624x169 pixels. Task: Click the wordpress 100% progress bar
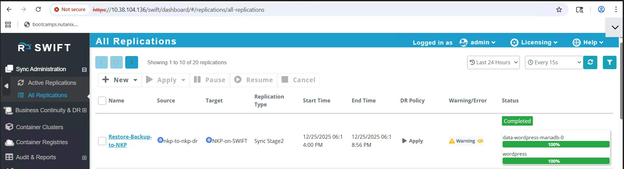click(556, 161)
